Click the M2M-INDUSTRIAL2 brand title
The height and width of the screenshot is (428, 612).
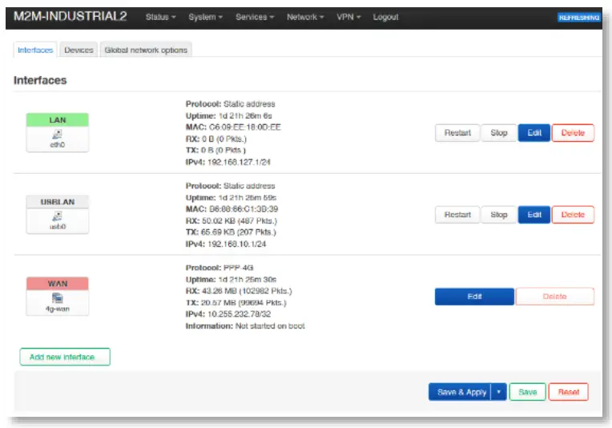70,16
